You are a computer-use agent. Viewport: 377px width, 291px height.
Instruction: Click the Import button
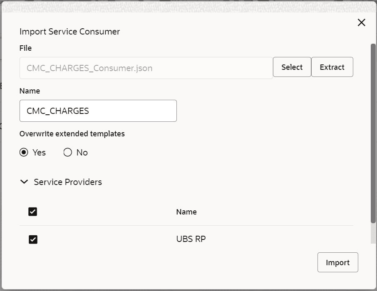tap(337, 263)
